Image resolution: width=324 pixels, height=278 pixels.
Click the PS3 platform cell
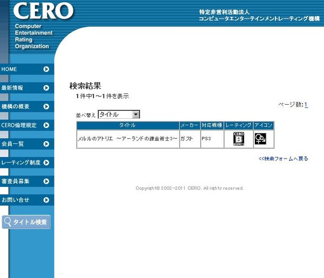(212, 139)
